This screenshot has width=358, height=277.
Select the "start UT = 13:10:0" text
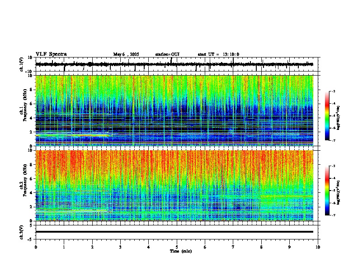(x=218, y=54)
